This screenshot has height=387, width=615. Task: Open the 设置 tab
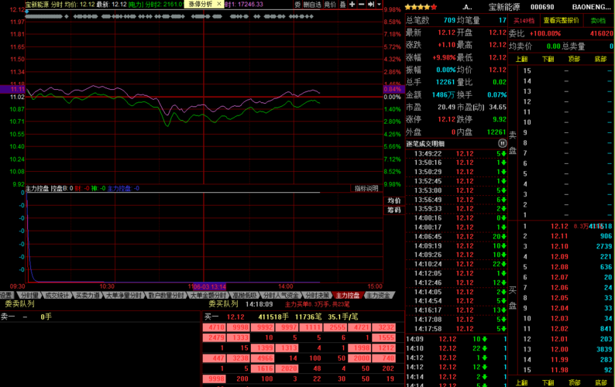[7, 295]
